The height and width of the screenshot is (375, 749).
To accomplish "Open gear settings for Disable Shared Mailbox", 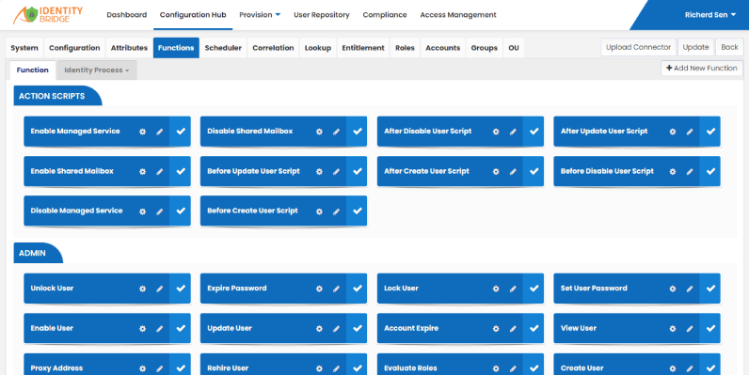I will click(x=319, y=132).
